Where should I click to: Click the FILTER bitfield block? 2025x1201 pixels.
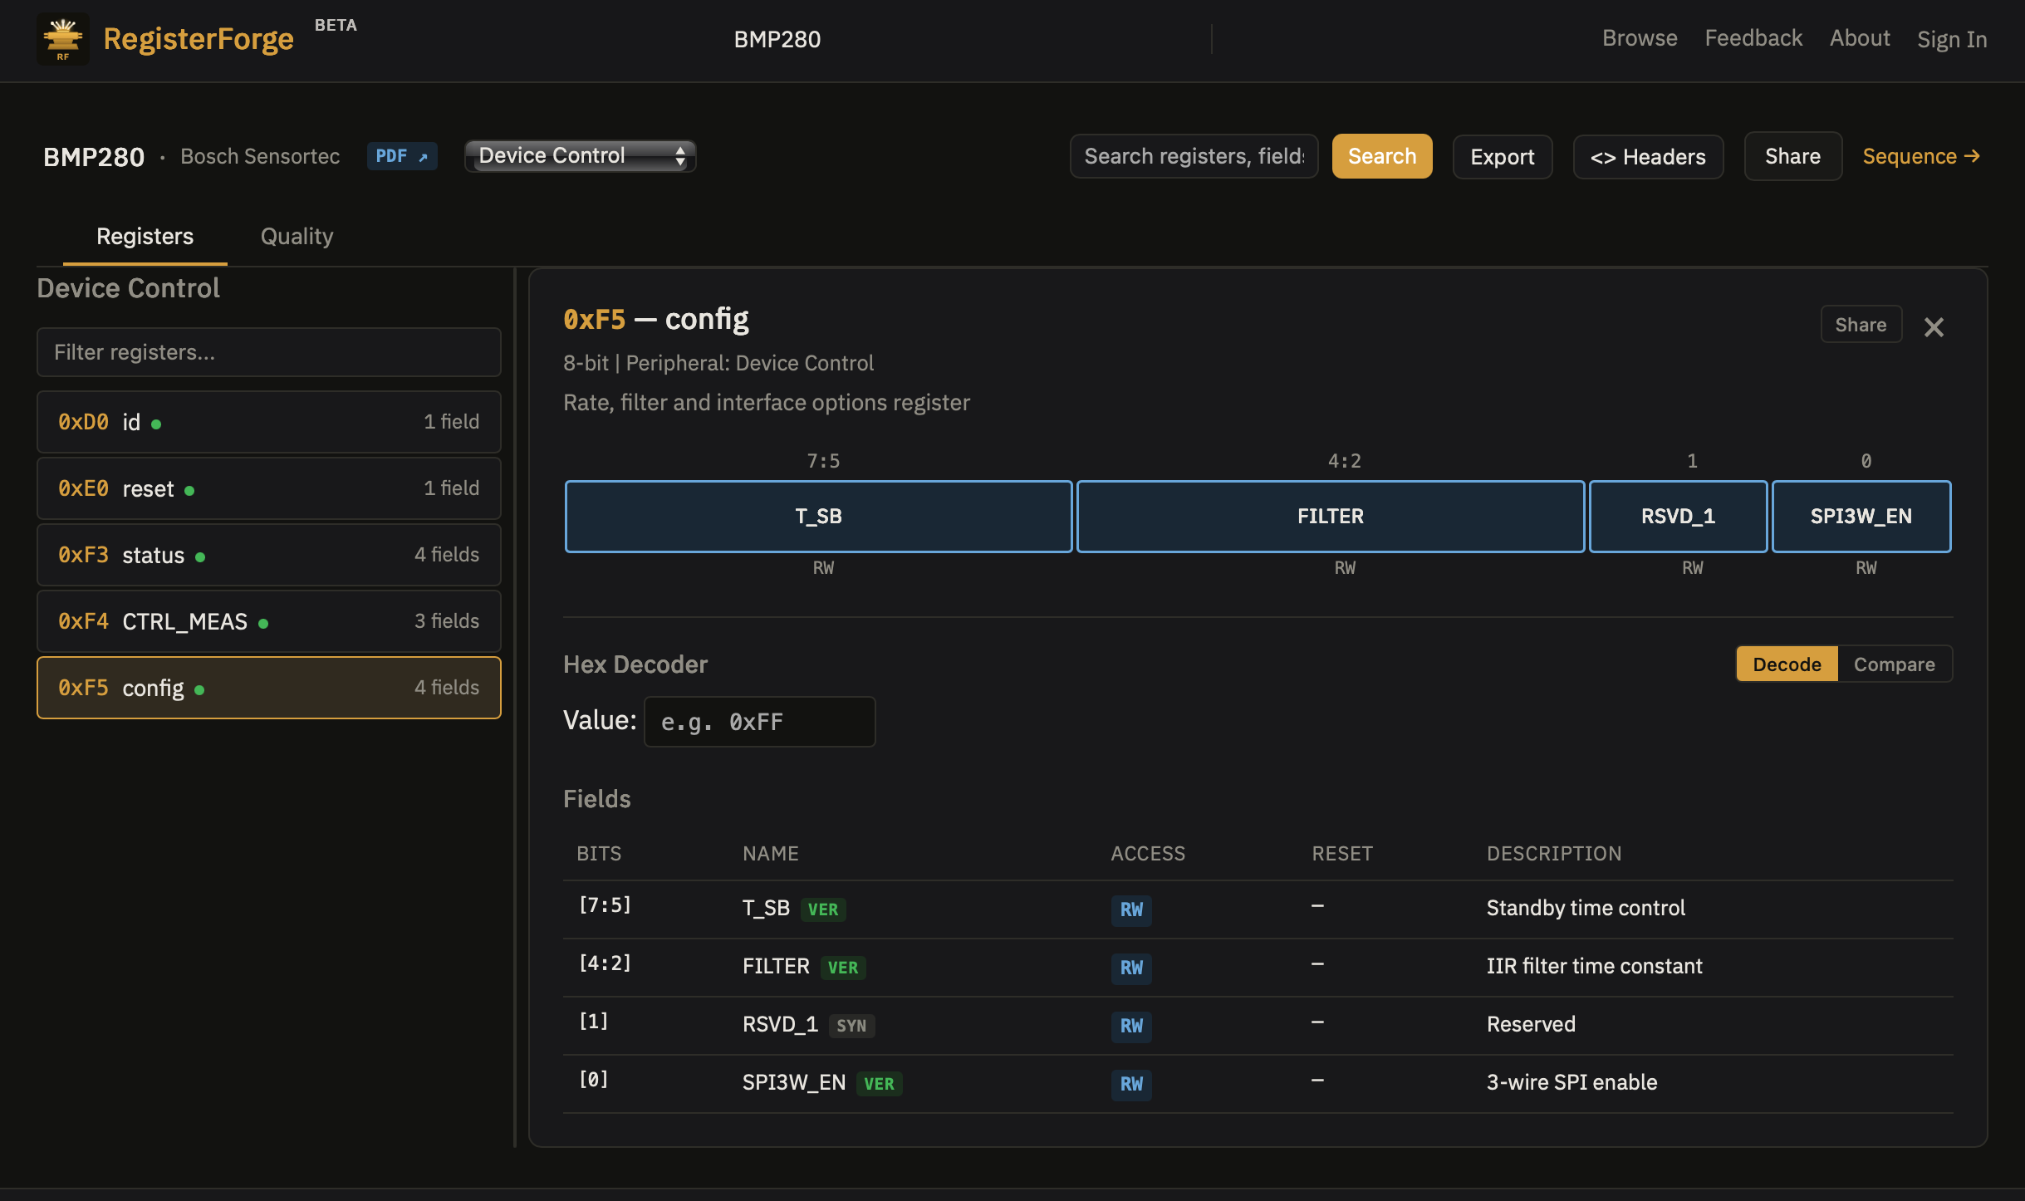pyautogui.click(x=1330, y=516)
